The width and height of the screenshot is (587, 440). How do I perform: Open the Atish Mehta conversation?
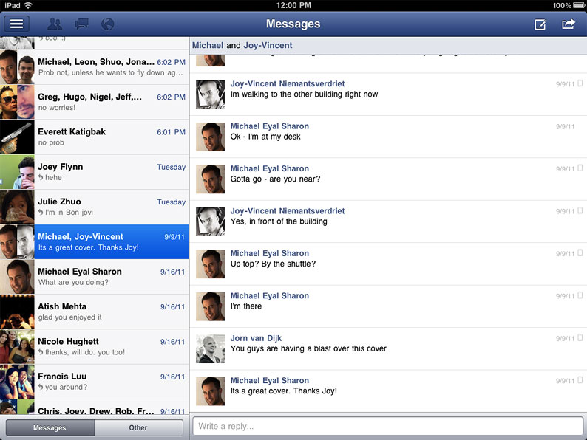[111, 312]
